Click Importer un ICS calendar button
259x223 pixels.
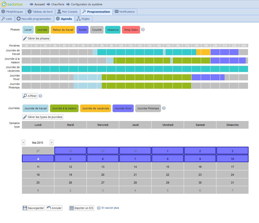point(81,208)
